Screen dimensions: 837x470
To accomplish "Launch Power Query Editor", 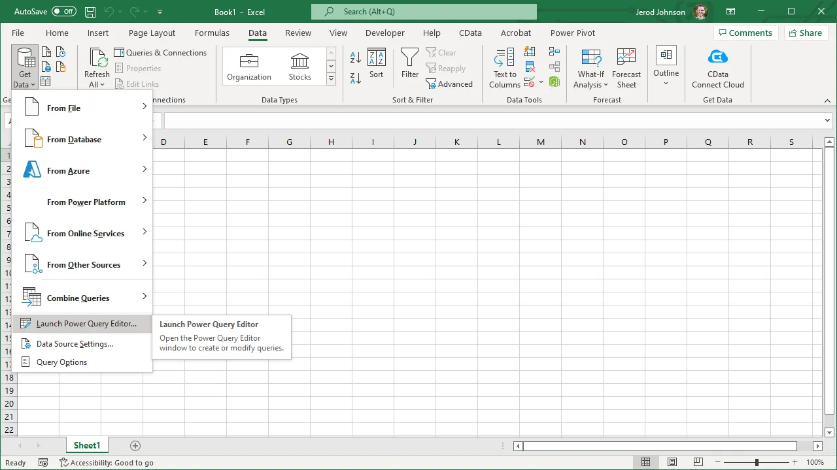I will tap(82, 324).
